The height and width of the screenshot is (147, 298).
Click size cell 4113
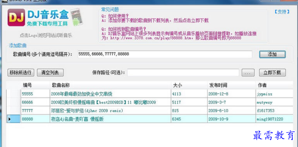[x=189, y=94]
